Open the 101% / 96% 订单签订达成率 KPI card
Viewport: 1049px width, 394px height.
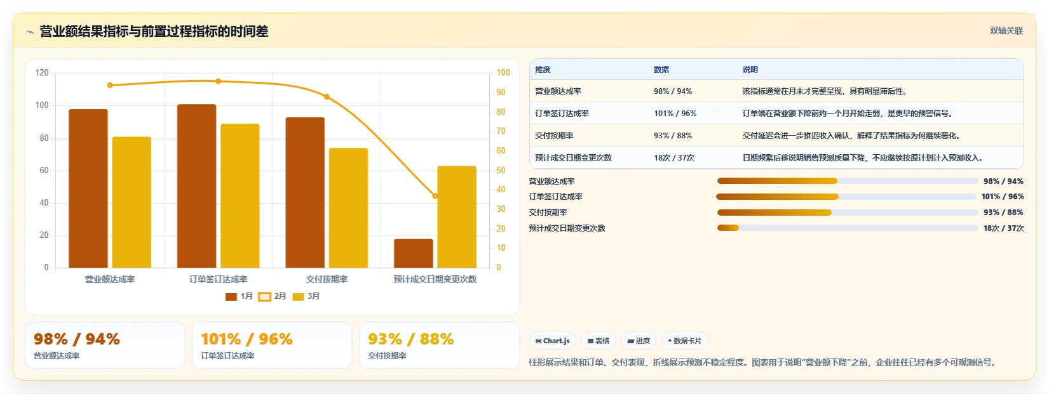tap(272, 345)
